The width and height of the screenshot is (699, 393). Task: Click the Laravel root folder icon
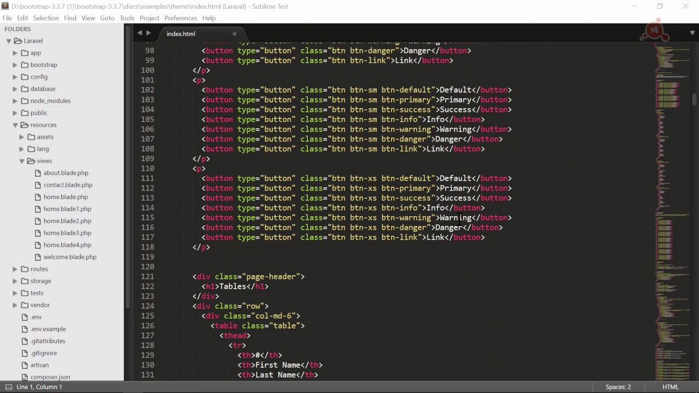[x=18, y=41]
